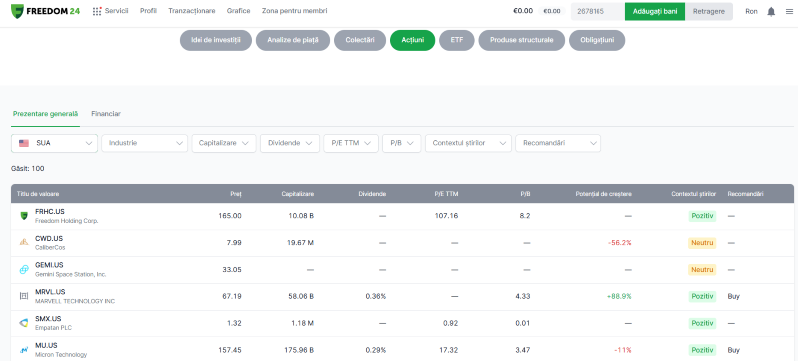Open the P/B filter dropdown

pyautogui.click(x=402, y=143)
